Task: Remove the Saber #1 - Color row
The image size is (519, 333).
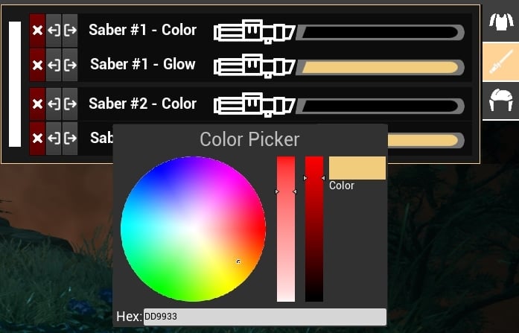Action: (x=37, y=31)
